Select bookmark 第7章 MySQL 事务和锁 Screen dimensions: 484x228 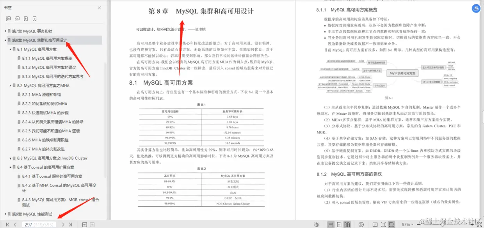tap(32, 31)
